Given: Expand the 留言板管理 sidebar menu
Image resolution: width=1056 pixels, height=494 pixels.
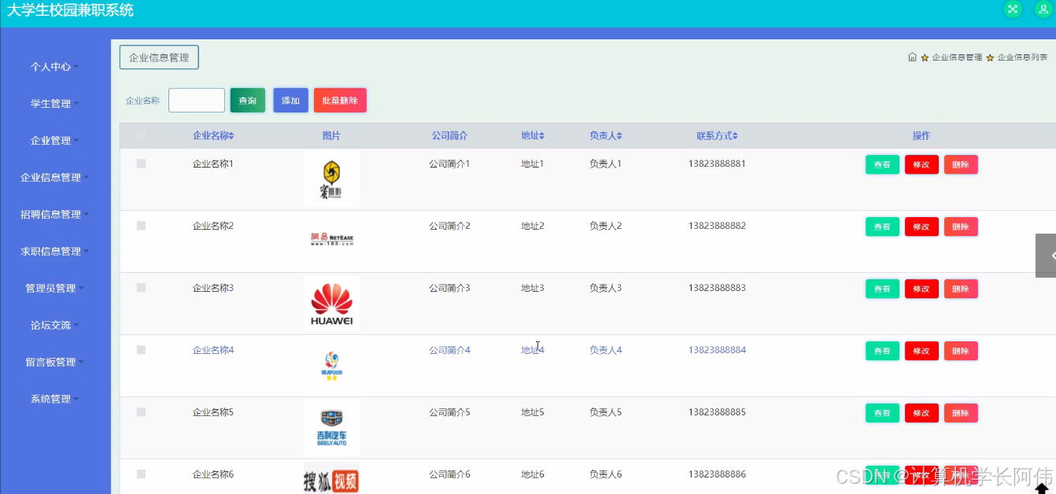Looking at the screenshot, I should tap(55, 363).
